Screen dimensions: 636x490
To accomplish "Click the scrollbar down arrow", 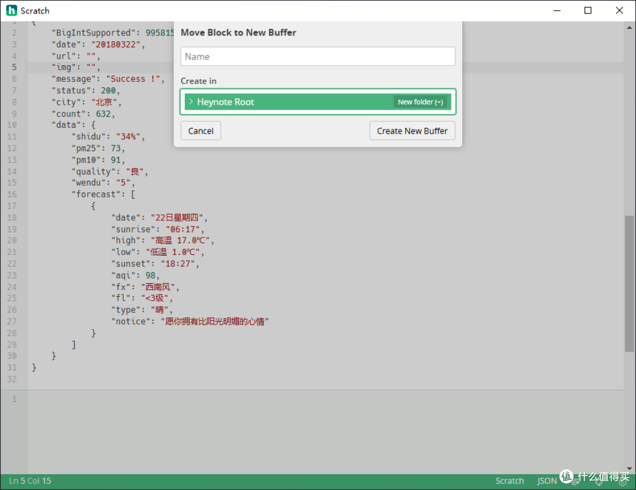I will point(629,468).
